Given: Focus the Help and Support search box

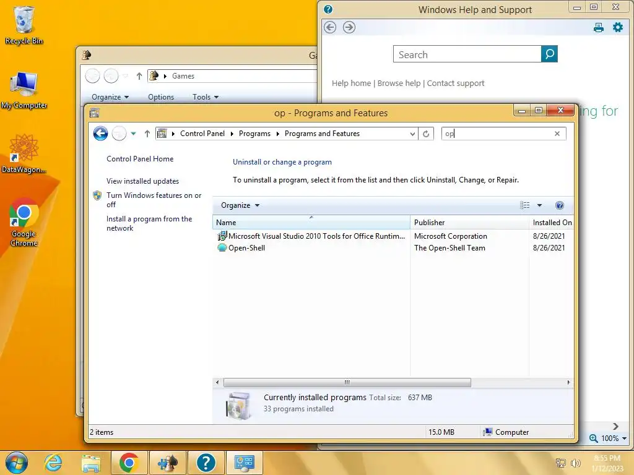Looking at the screenshot, I should (x=467, y=54).
